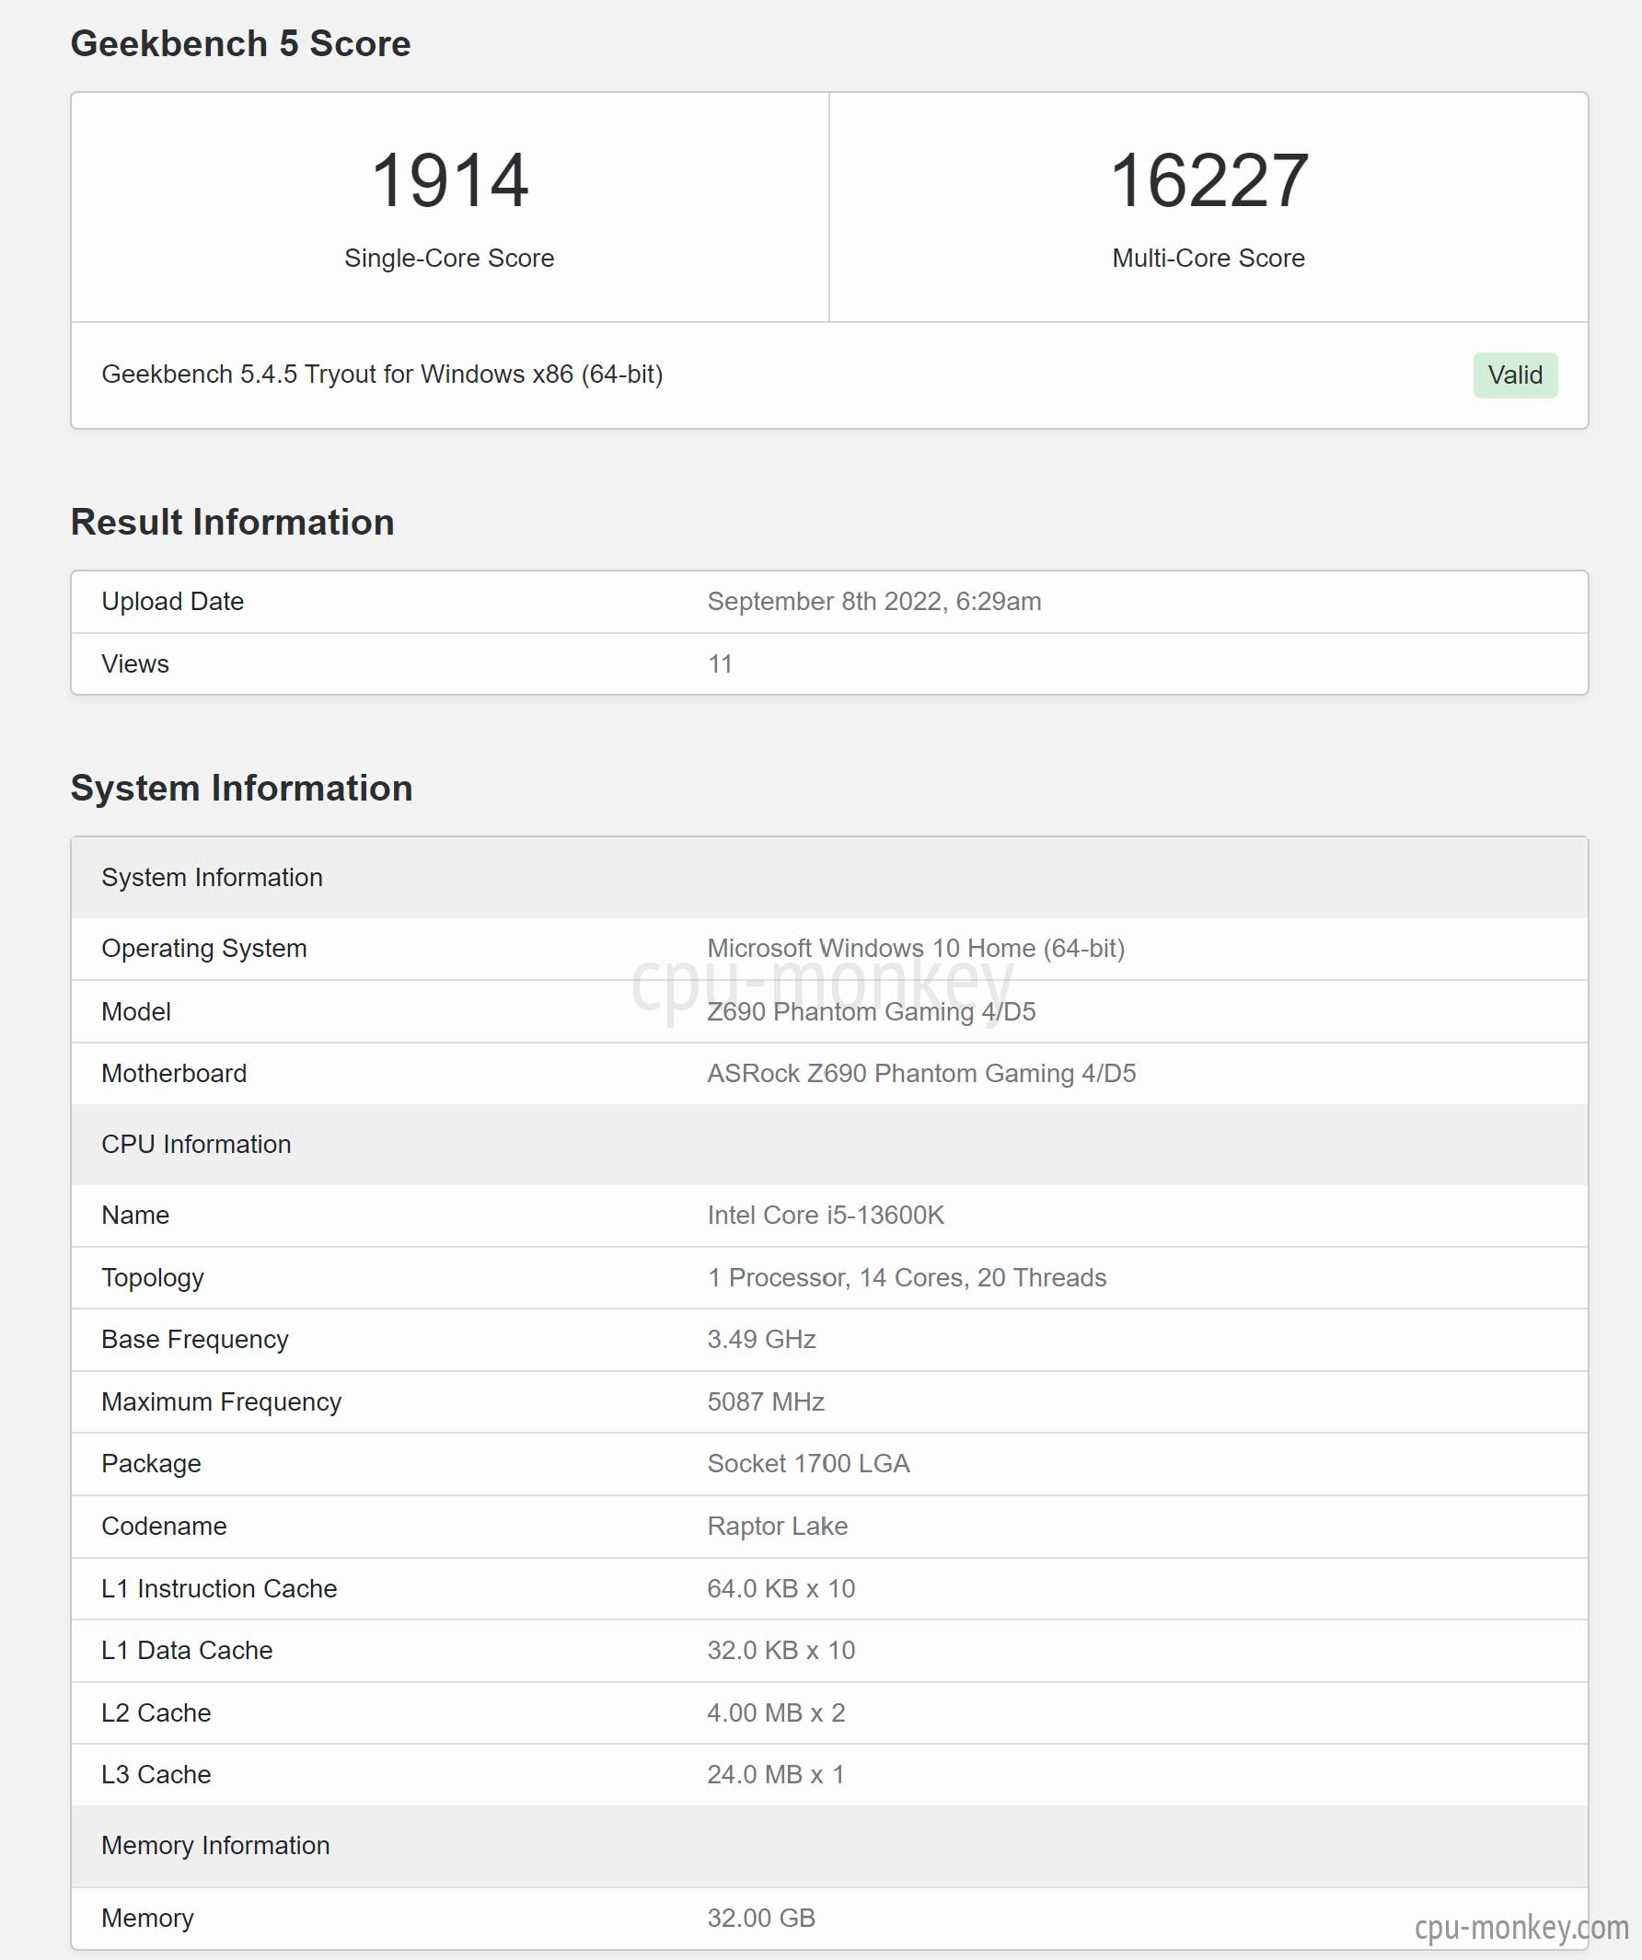Click the Microsoft Windows 10 Home value
This screenshot has width=1642, height=1960.
tap(916, 949)
